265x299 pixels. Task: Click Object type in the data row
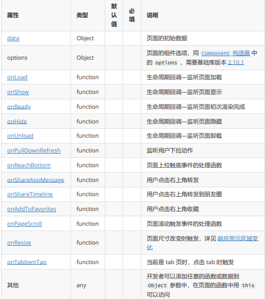point(85,38)
